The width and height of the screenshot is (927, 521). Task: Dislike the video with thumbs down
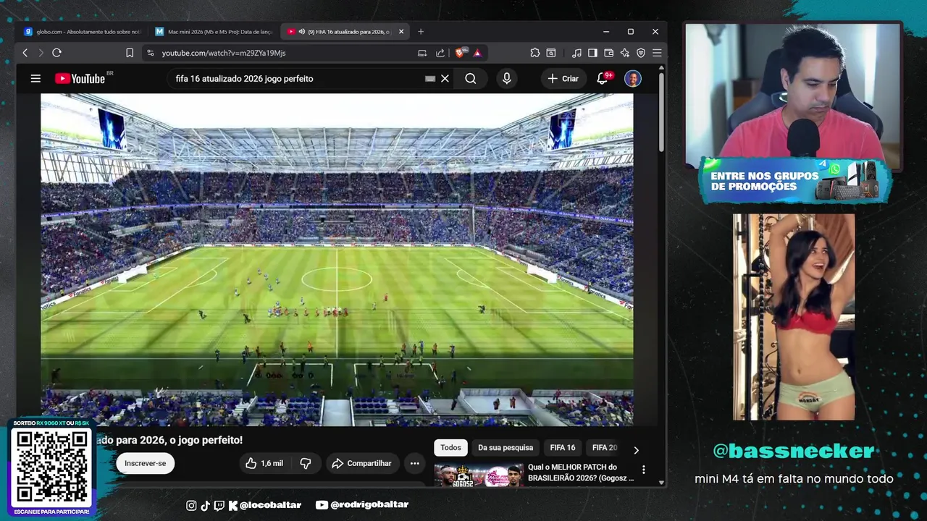pos(306,463)
